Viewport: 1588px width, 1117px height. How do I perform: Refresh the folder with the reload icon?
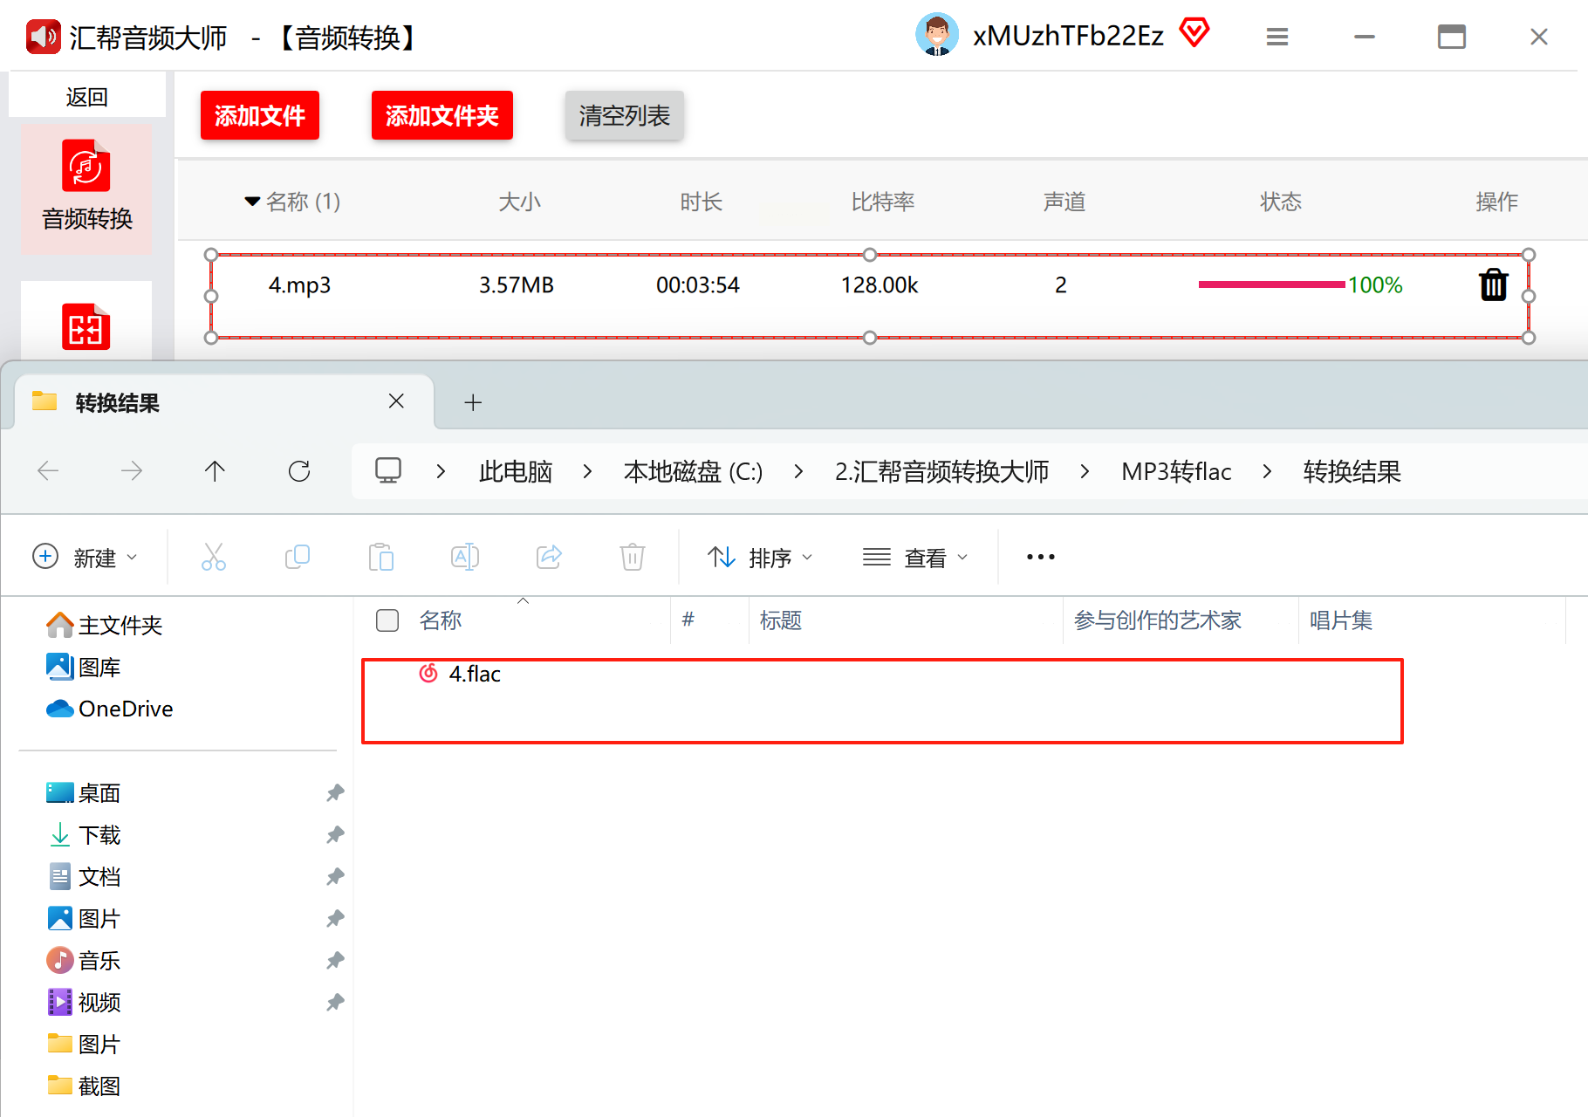point(299,471)
